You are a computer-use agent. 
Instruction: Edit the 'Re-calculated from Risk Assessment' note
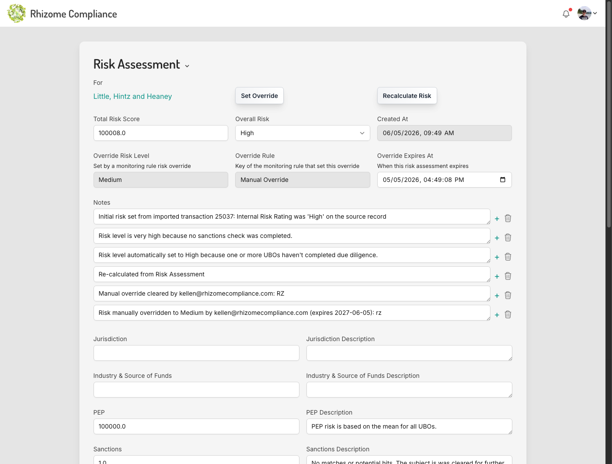coord(292,274)
